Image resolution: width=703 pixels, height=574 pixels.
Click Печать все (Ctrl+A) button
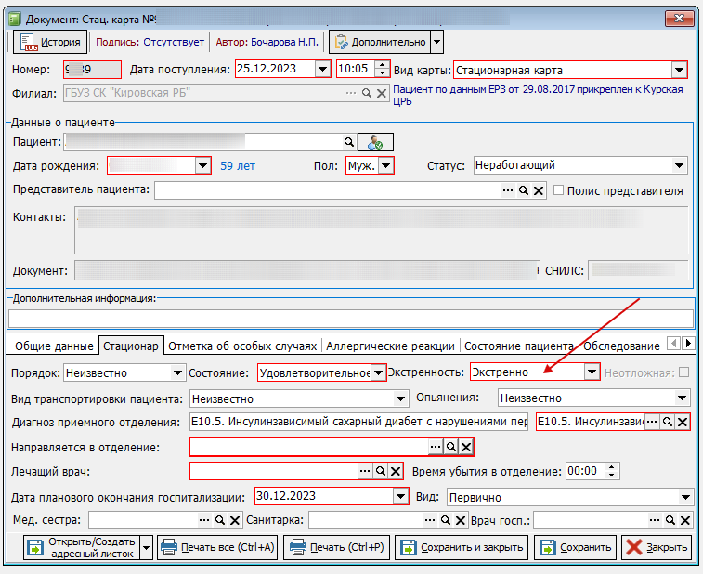click(217, 548)
